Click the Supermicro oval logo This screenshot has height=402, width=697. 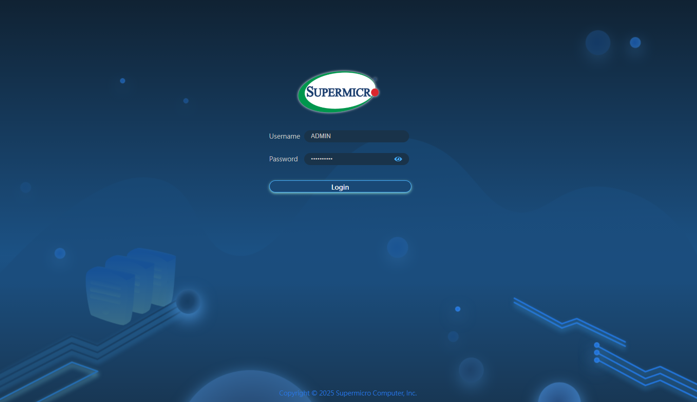337,92
